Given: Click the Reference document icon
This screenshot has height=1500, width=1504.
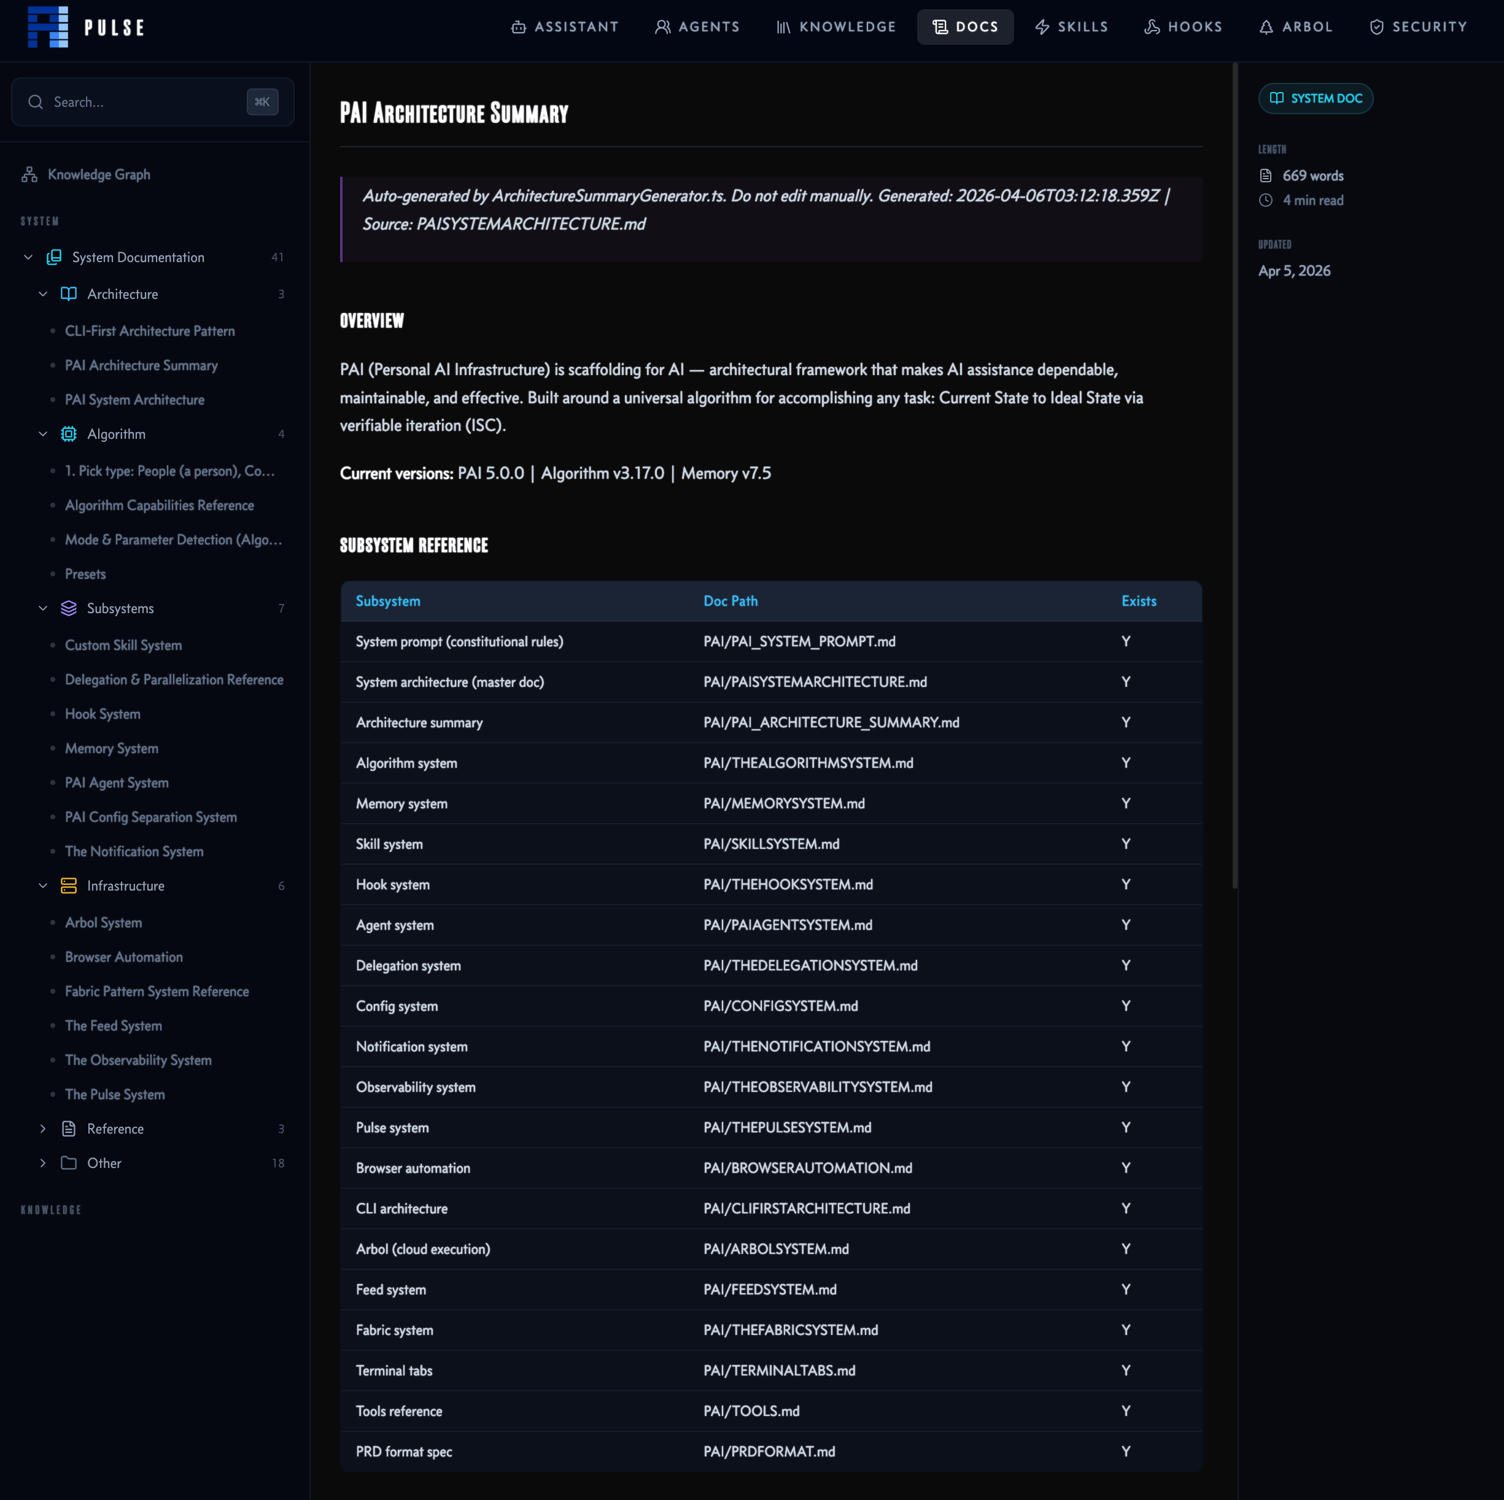Looking at the screenshot, I should click(x=69, y=1129).
